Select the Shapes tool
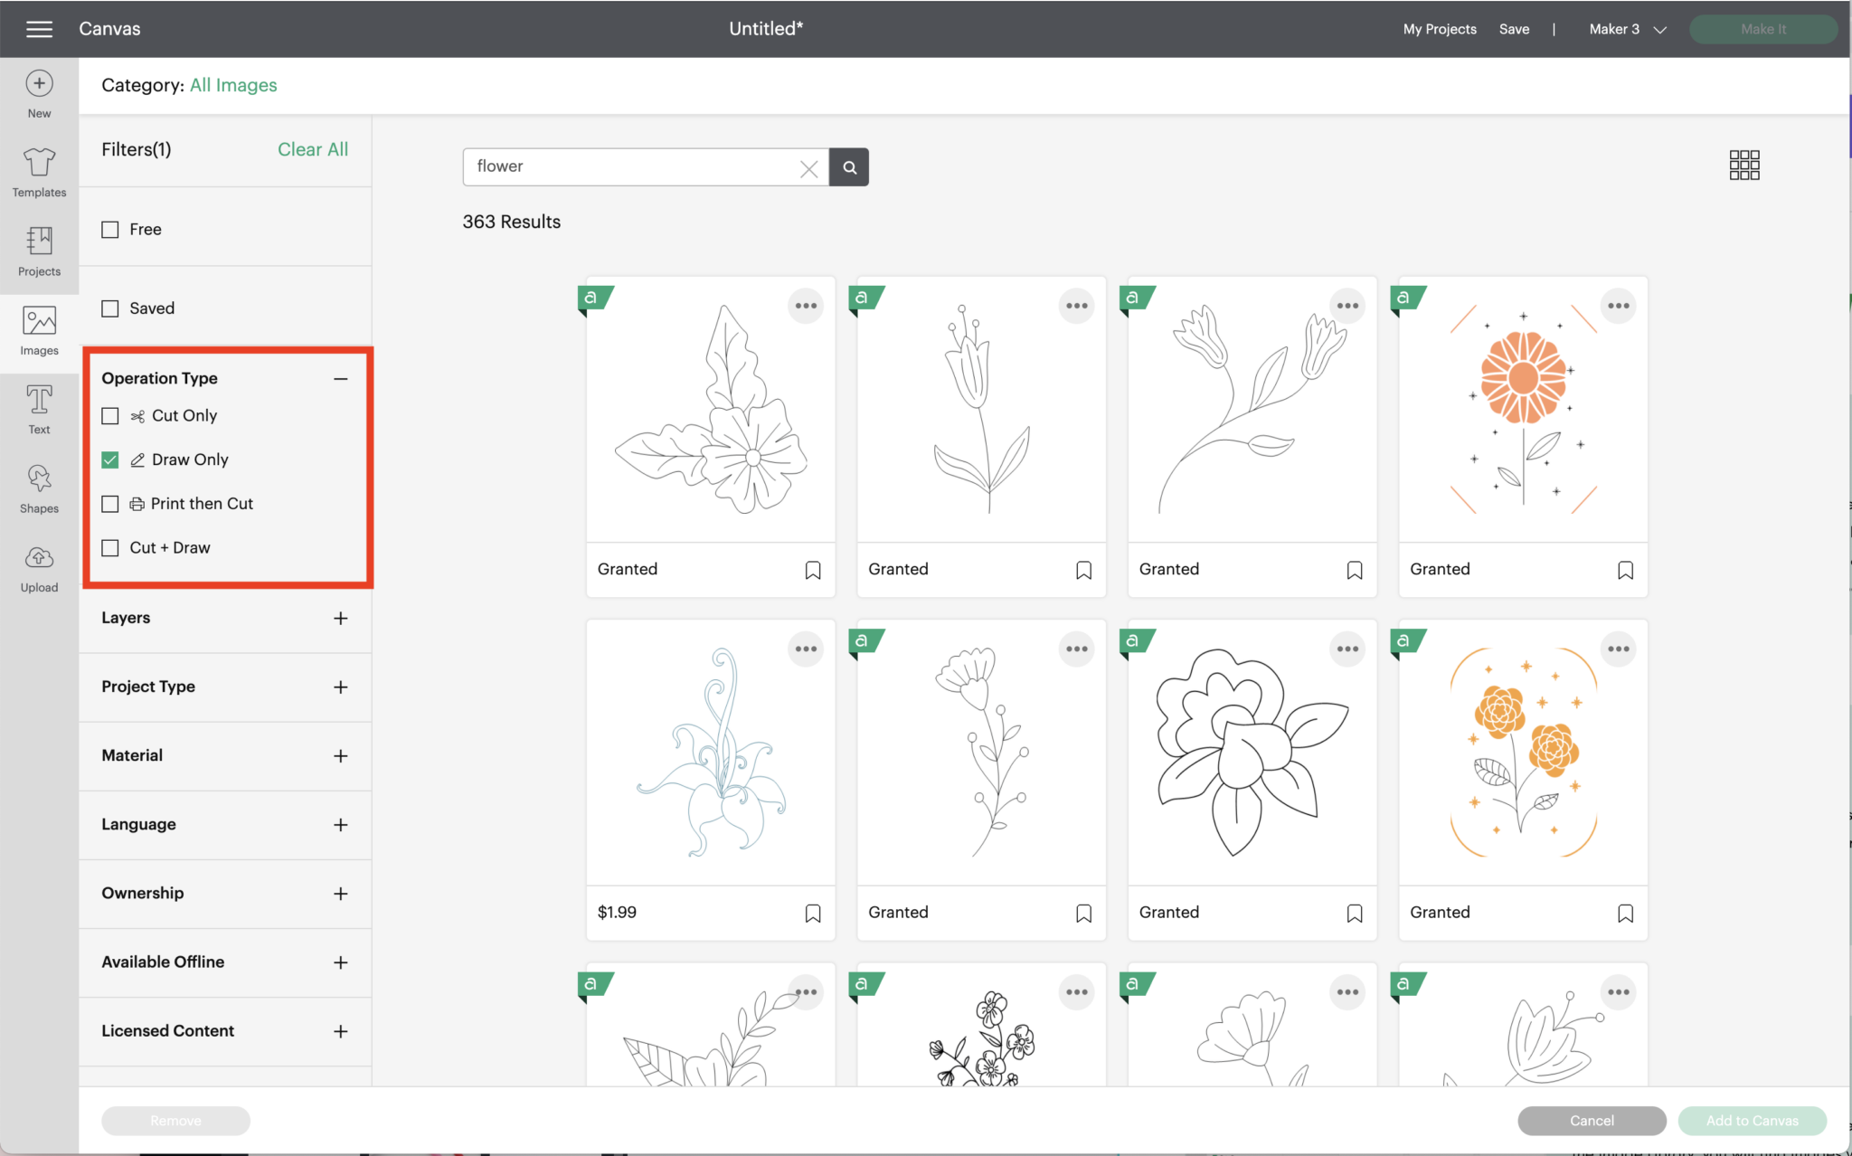The height and width of the screenshot is (1156, 1852). pos(39,489)
